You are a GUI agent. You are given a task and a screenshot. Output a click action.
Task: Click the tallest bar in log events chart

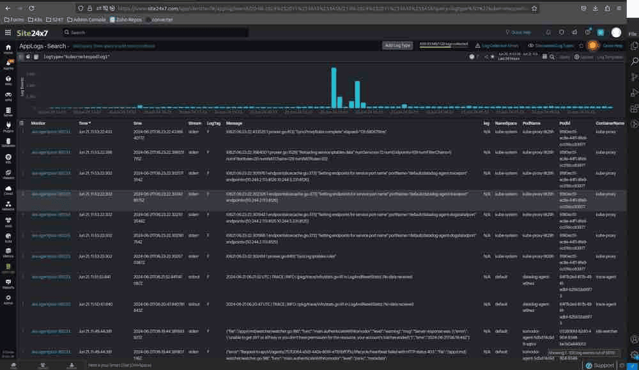(x=334, y=88)
